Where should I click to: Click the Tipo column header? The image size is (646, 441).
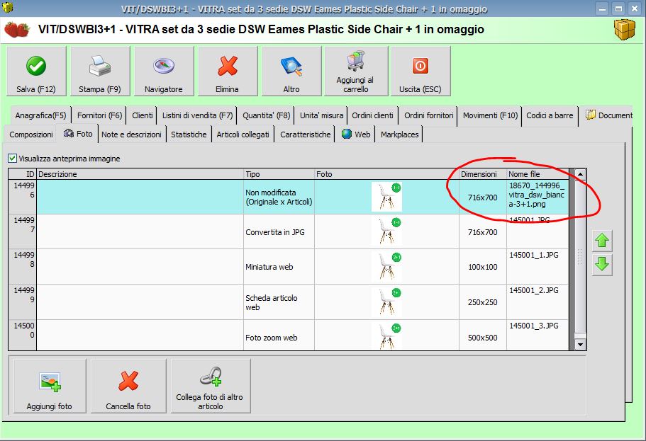(x=279, y=174)
